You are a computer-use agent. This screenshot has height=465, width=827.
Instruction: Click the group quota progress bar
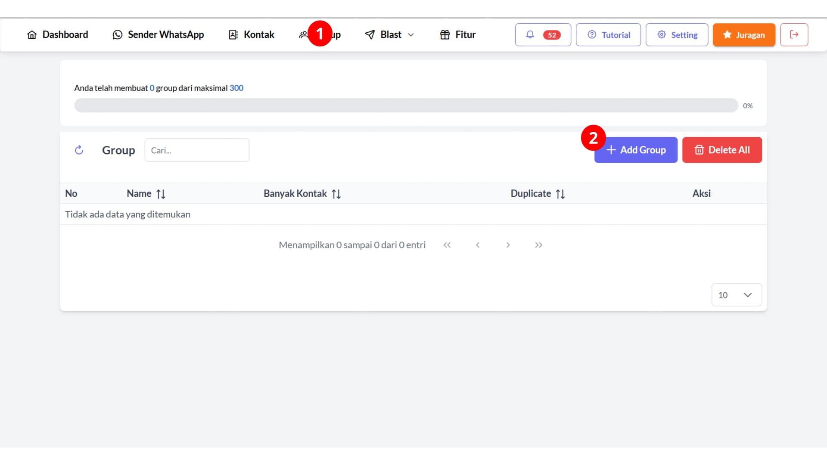(x=406, y=105)
